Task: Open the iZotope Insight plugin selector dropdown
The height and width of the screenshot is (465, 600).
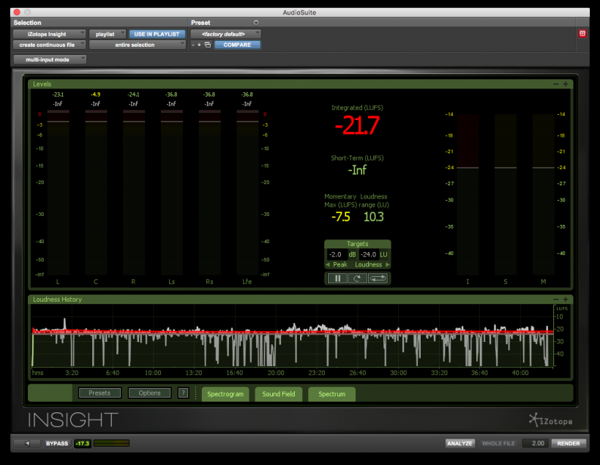Action: click(x=49, y=34)
